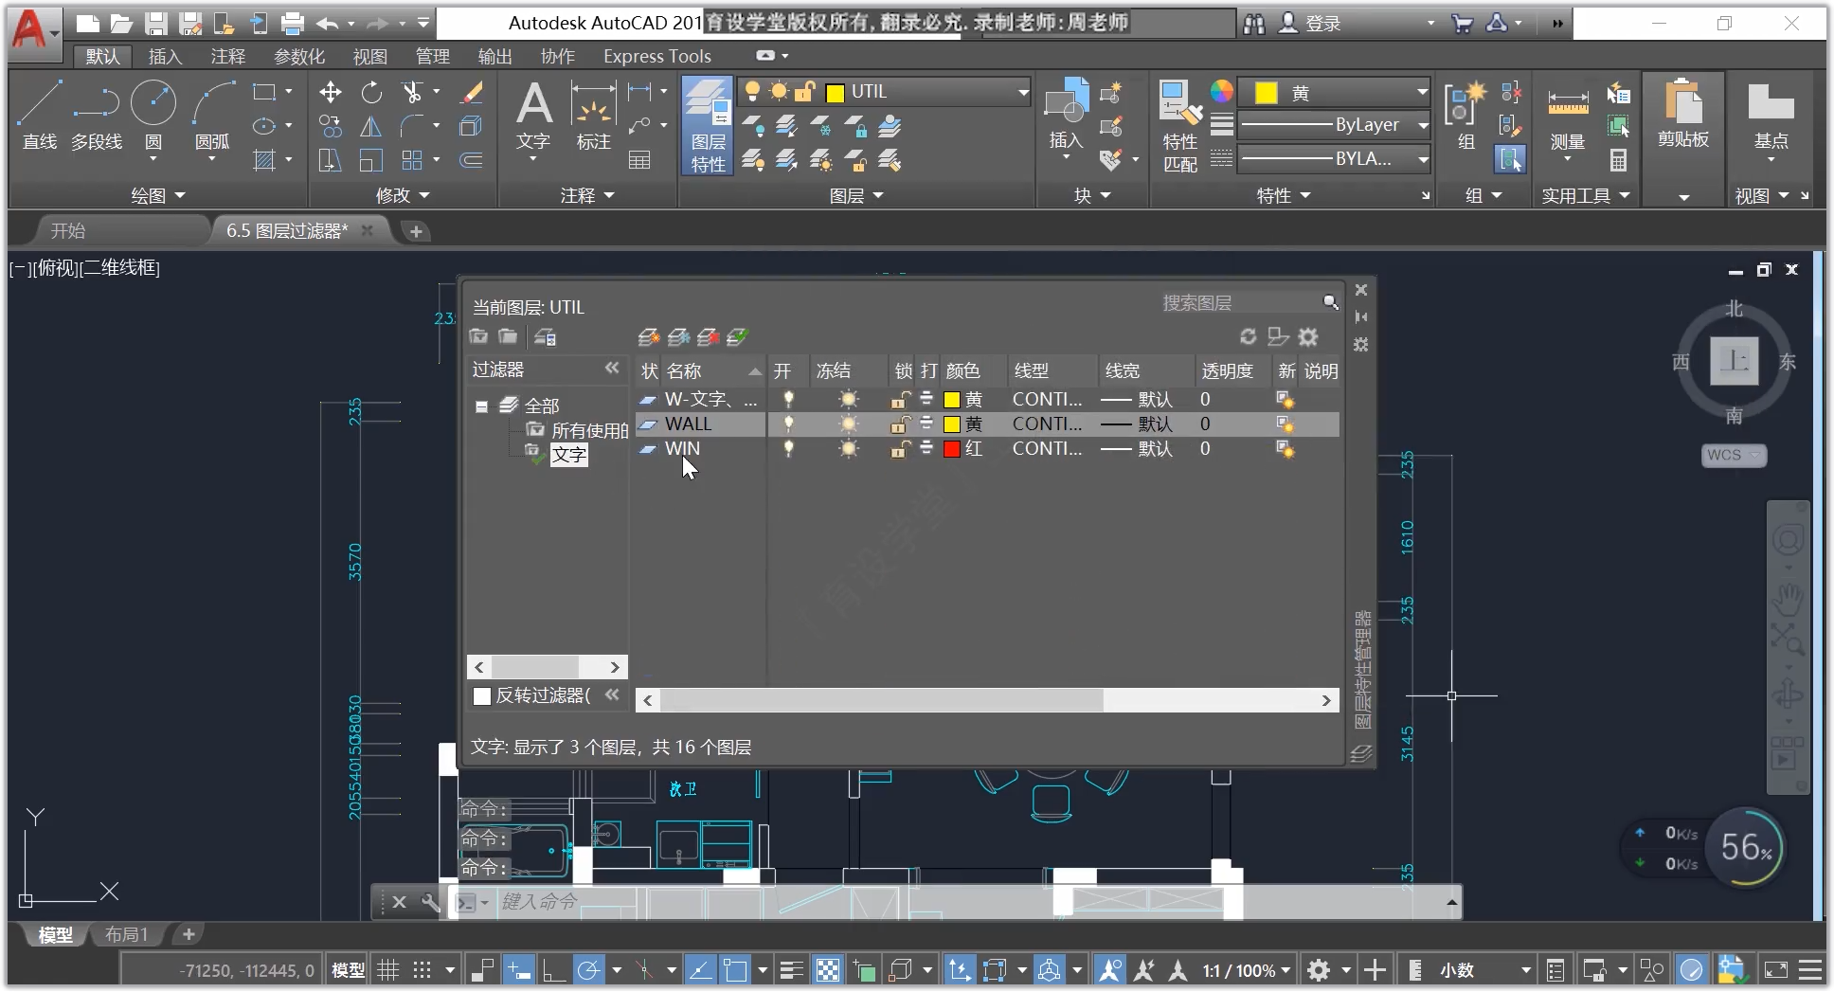Click 名称 column header to sort layers
The image size is (1834, 992).
[684, 370]
